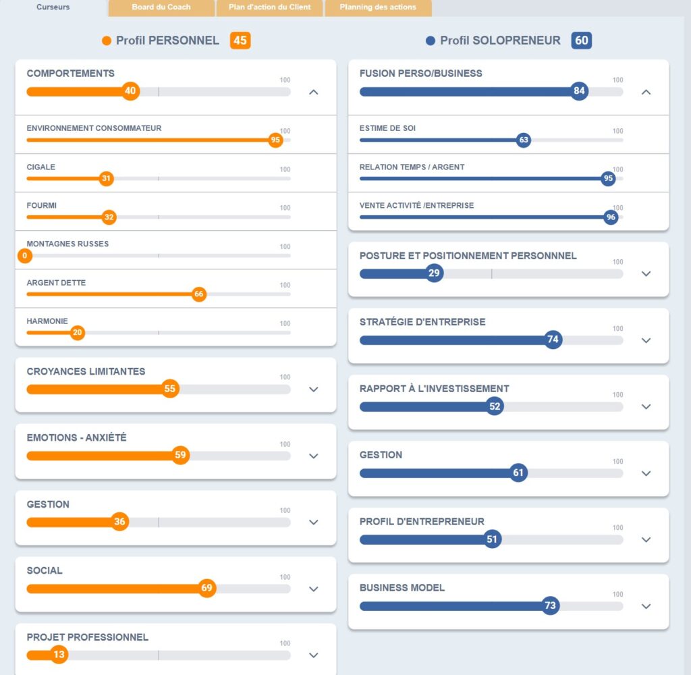Click the ENVIRONNEMENT CONSOMMATEUR slider knob

pyautogui.click(x=275, y=140)
